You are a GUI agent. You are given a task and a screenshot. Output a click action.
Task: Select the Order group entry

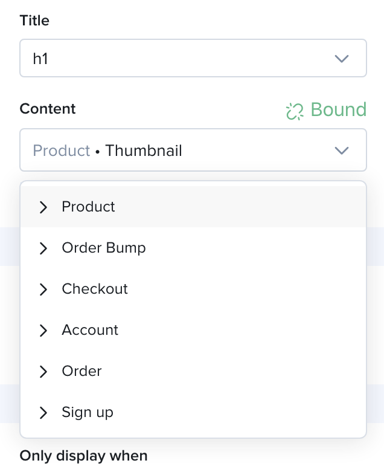click(193, 371)
